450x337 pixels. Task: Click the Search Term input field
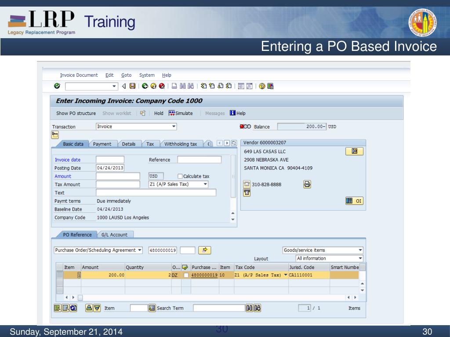point(219,308)
